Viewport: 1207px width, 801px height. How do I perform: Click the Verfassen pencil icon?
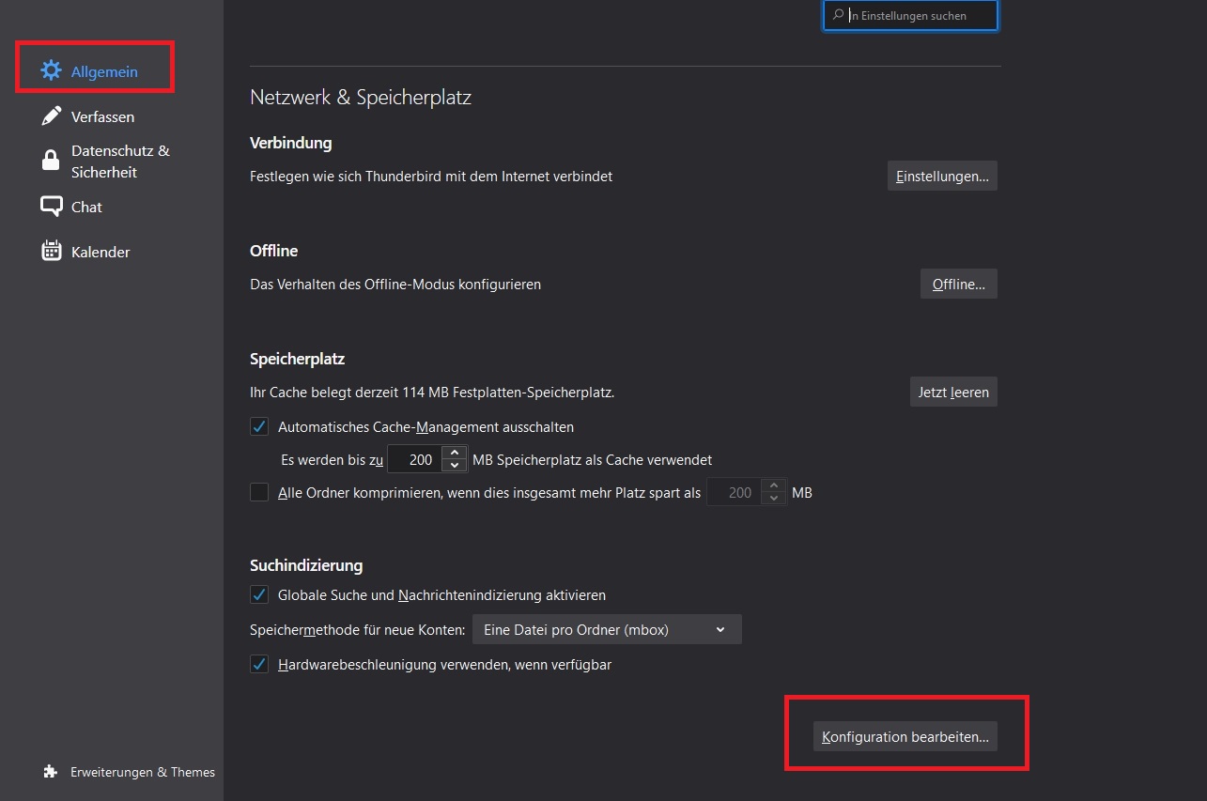[51, 116]
